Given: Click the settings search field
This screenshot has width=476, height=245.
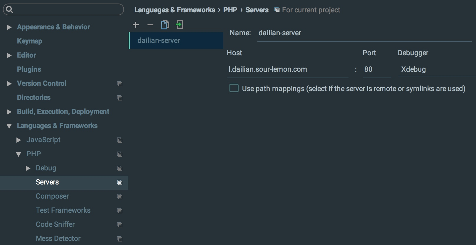Looking at the screenshot, I should pyautogui.click(x=63, y=9).
